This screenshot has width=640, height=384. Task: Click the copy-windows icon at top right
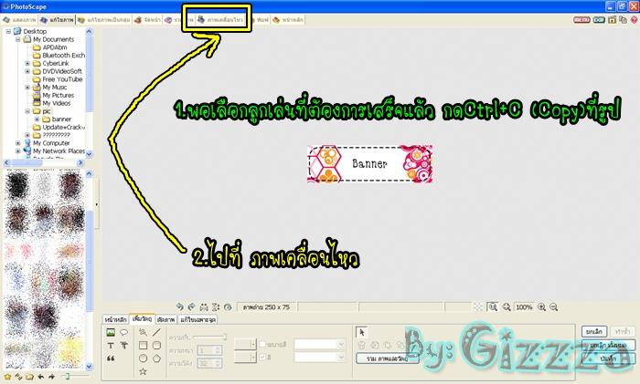623,19
